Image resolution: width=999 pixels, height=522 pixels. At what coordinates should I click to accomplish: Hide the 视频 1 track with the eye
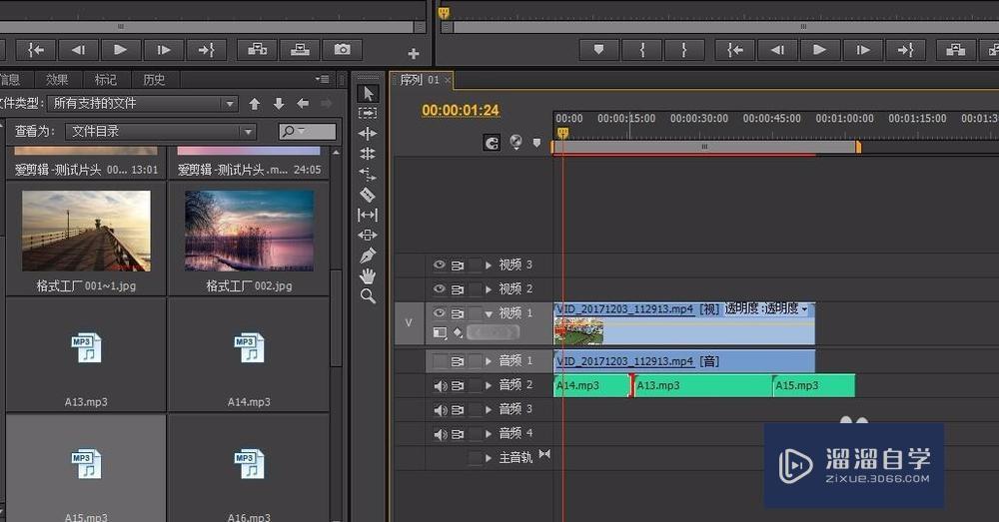(439, 313)
